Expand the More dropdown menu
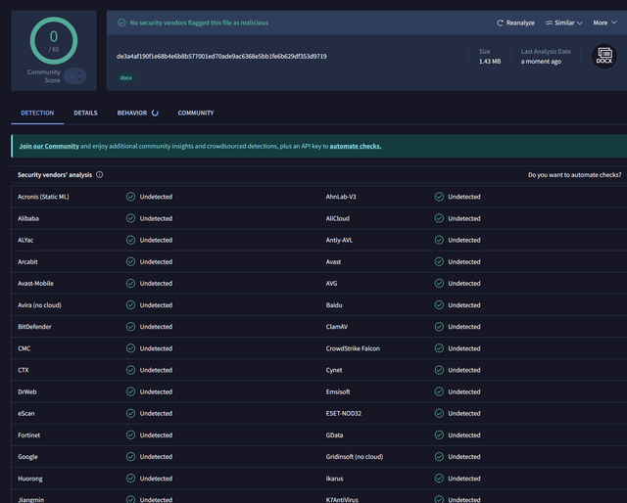This screenshot has height=503, width=627. coord(604,23)
